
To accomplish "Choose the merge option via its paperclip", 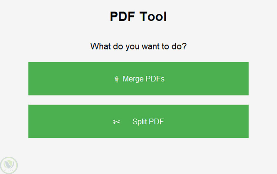I will click(x=116, y=79).
